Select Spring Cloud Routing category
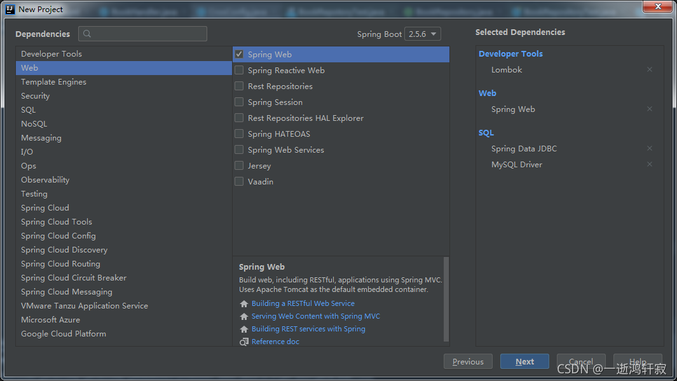This screenshot has width=677, height=381. [x=124, y=263]
